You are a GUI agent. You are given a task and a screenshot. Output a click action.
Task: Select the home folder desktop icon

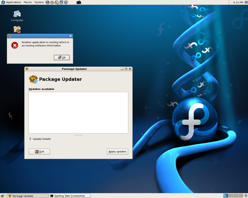click(x=17, y=29)
